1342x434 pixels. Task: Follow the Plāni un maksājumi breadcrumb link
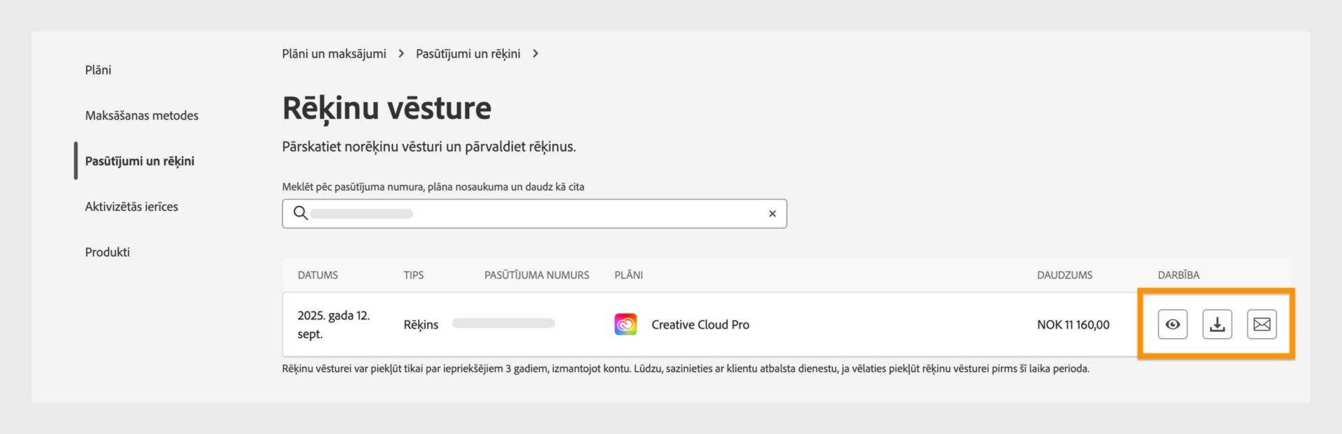334,54
